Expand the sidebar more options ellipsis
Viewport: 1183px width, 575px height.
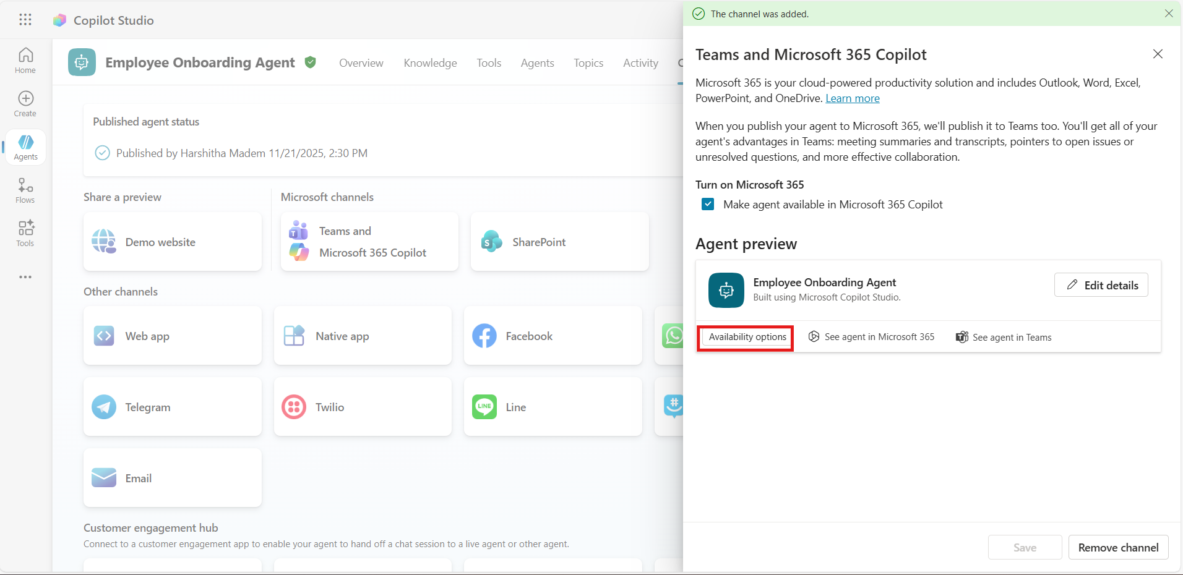click(25, 277)
